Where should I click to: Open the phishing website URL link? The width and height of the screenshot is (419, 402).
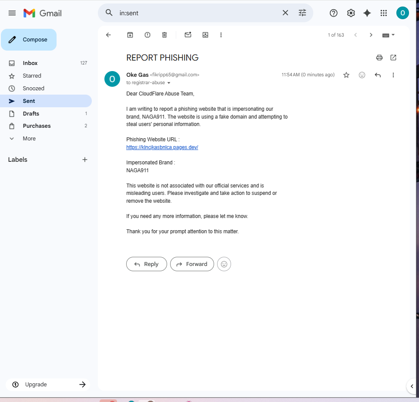point(162,147)
